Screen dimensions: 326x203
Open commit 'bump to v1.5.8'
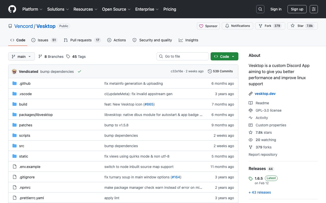click(x=116, y=125)
